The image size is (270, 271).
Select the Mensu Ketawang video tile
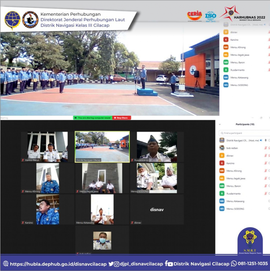tap(102, 209)
